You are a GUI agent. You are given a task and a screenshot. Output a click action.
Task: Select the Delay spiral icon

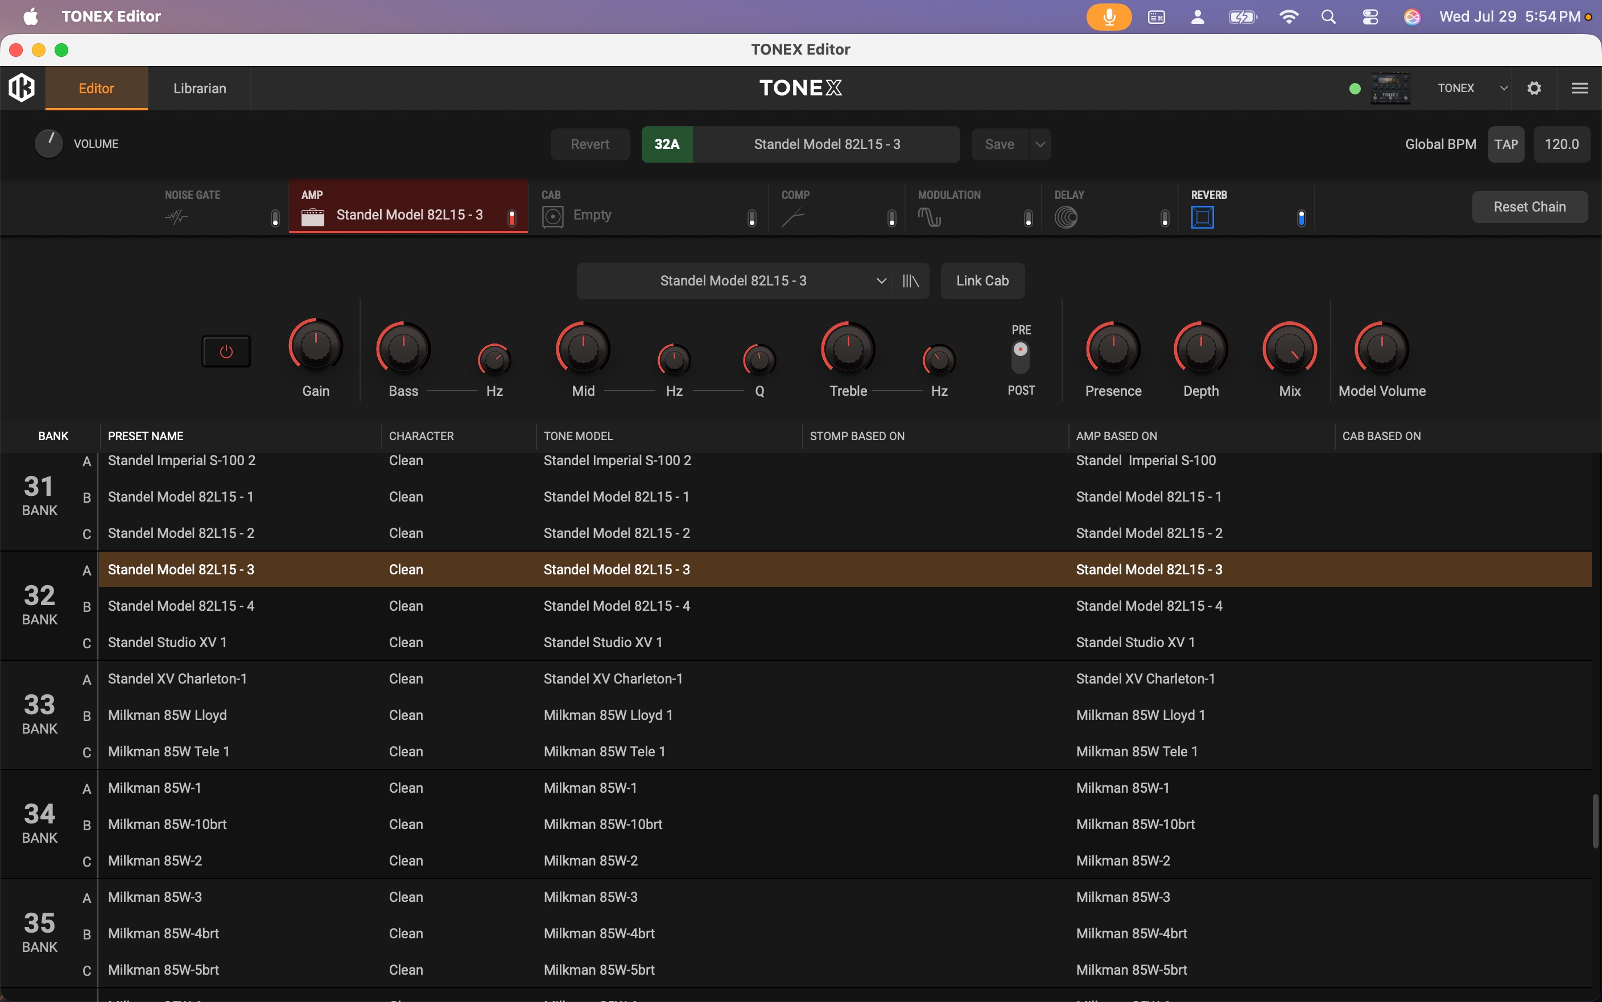[1066, 217]
